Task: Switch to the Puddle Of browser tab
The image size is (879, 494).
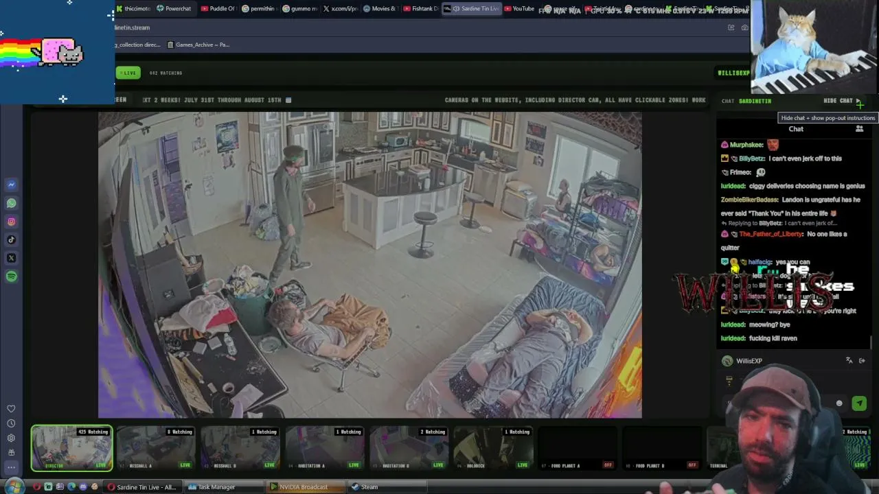Action: click(x=218, y=9)
